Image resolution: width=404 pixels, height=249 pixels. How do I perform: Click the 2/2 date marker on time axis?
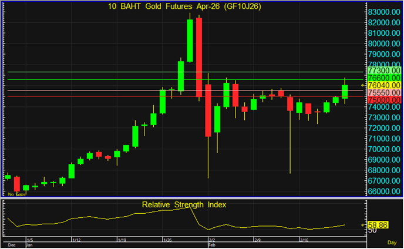pyautogui.click(x=213, y=240)
